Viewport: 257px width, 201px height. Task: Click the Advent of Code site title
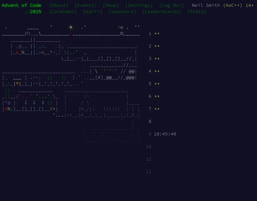[x=22, y=5]
